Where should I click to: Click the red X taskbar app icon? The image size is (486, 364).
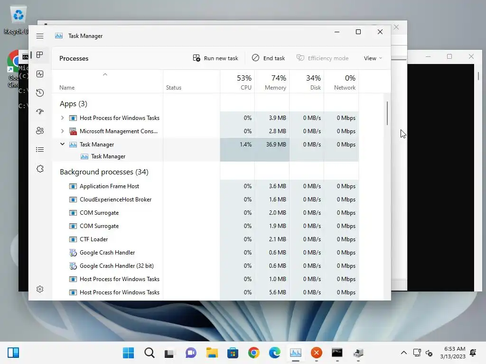click(317, 353)
